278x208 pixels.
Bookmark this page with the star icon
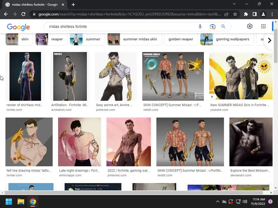tap(235, 14)
